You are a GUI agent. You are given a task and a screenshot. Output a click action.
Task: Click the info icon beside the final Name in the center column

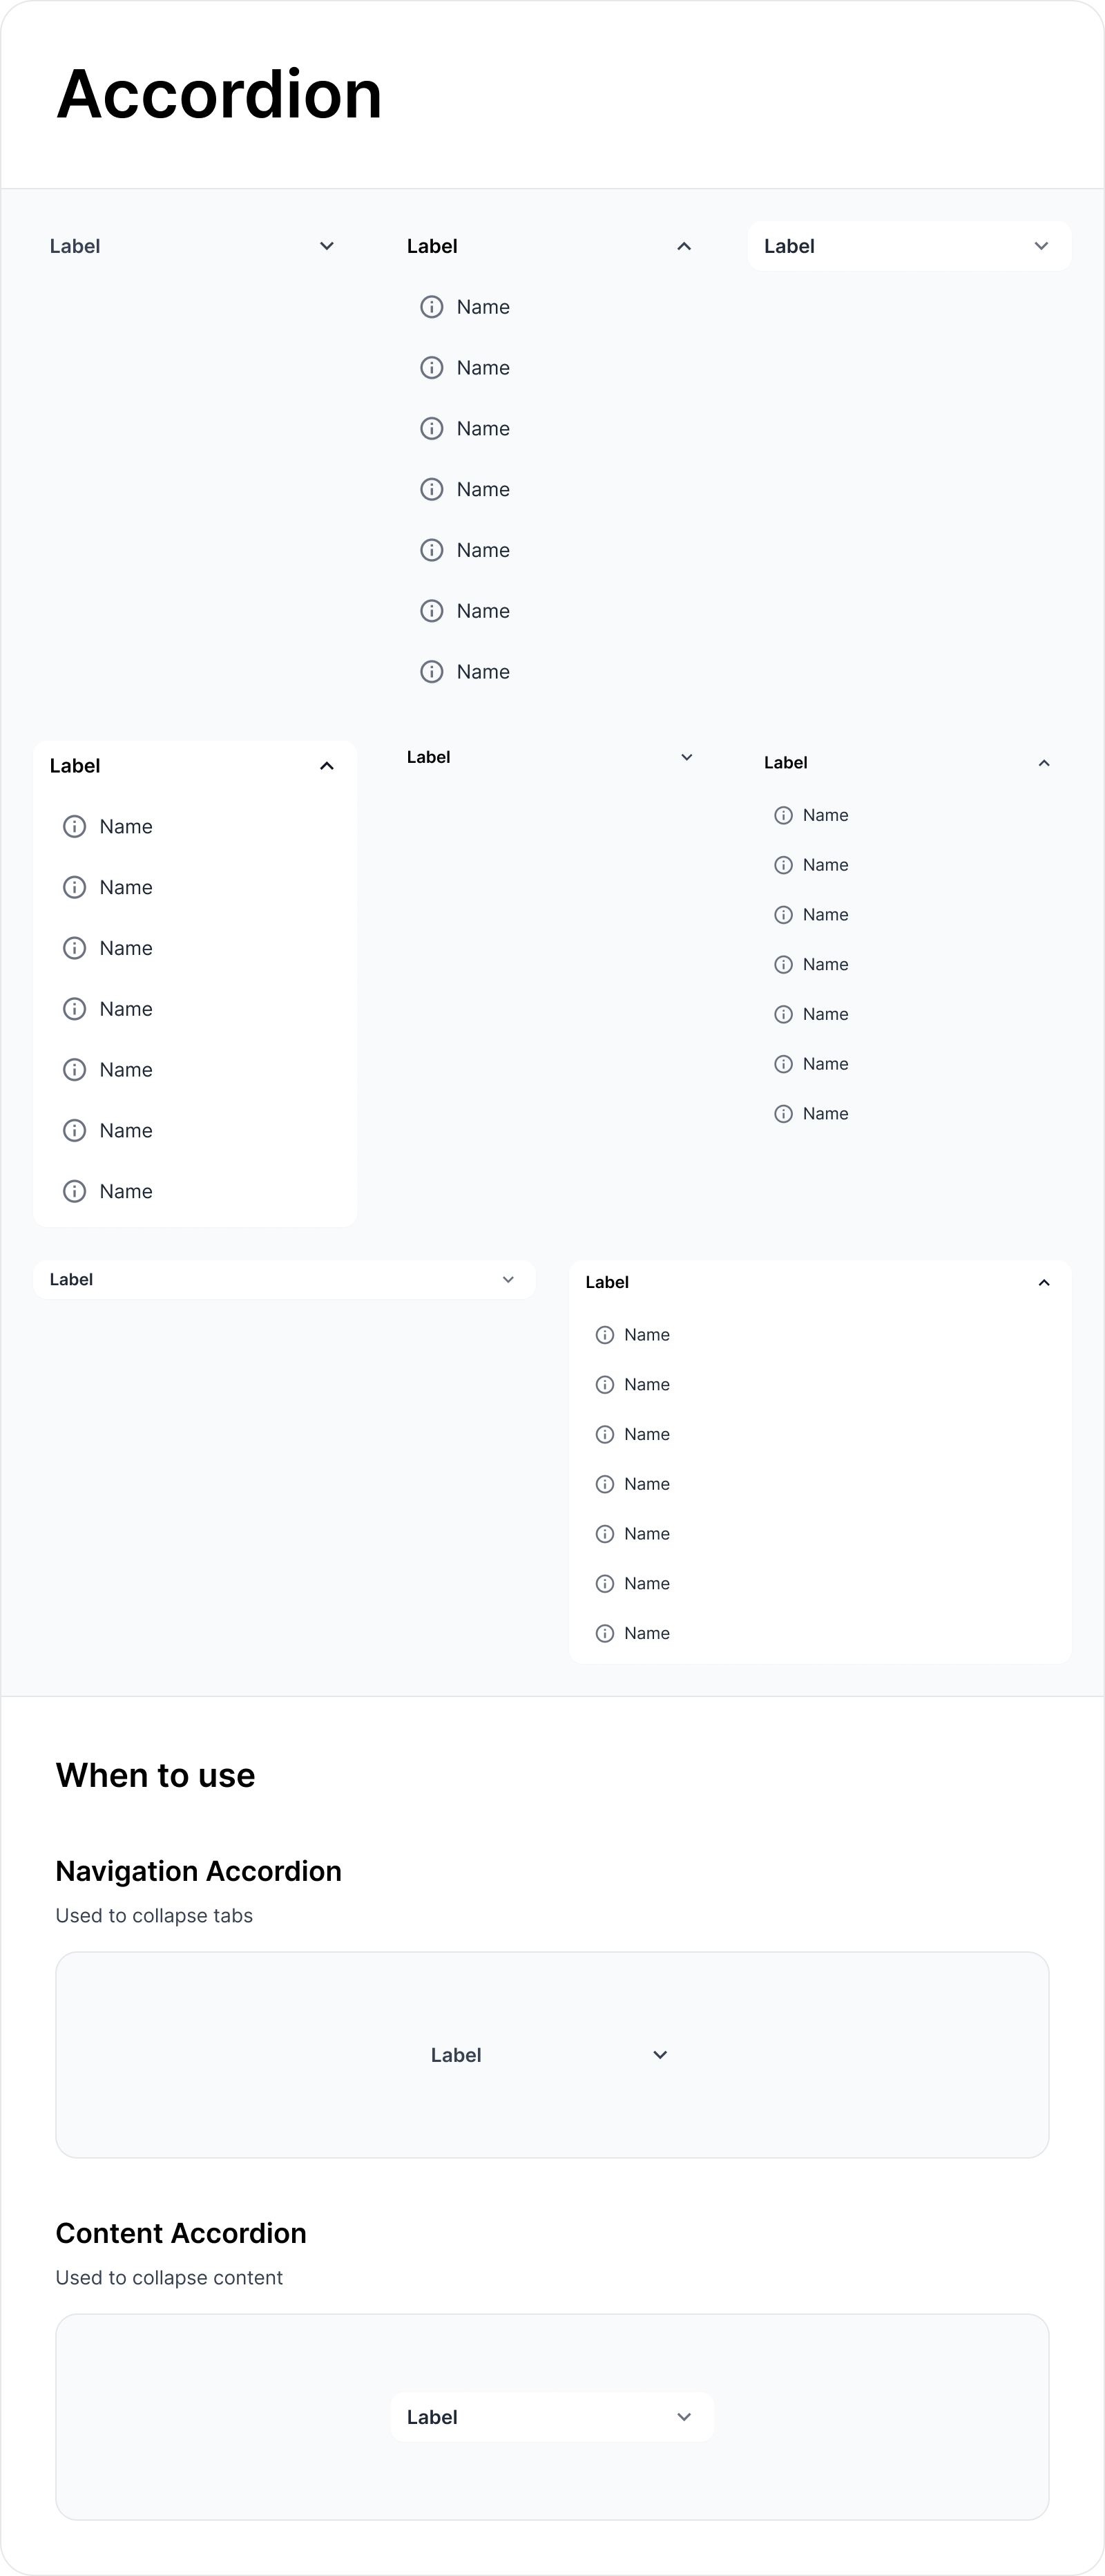tap(431, 671)
